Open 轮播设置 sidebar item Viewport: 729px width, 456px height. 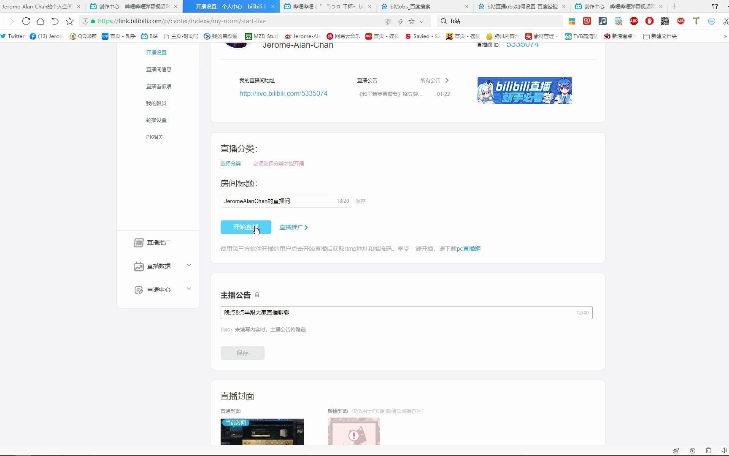point(156,120)
